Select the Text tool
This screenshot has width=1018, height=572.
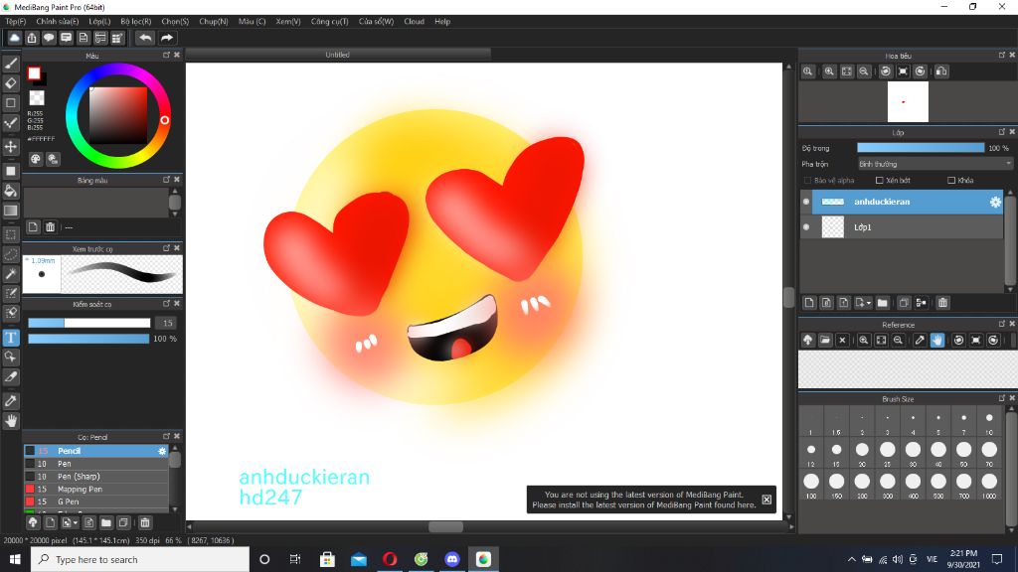[11, 338]
